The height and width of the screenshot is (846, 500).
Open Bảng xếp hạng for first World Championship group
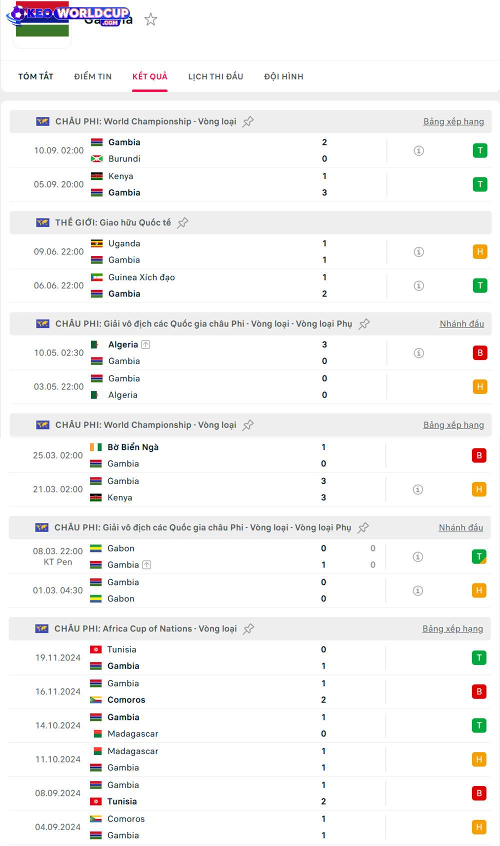453,121
